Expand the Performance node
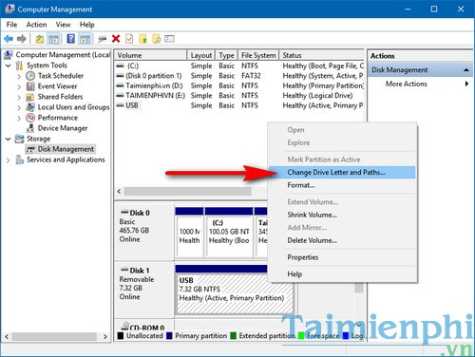Viewport: 475px width, 357px height. tap(19, 118)
